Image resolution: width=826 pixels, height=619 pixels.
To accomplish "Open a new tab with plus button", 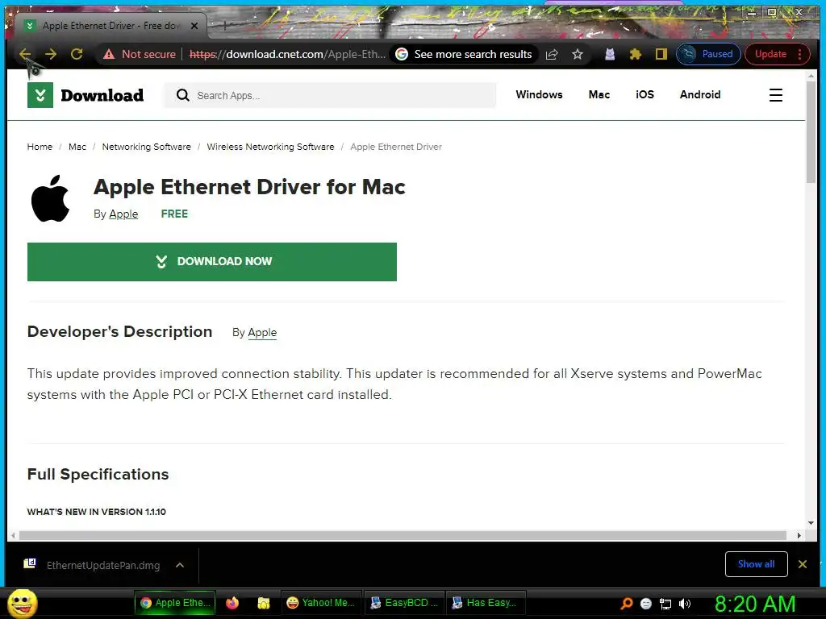I will [224, 25].
